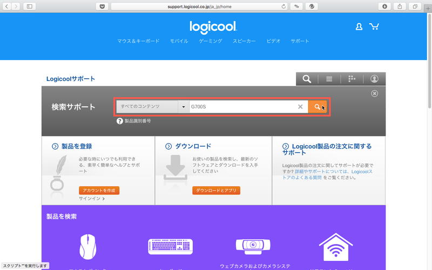Open the hamburger list icon in support toolbar

pyautogui.click(x=329, y=79)
